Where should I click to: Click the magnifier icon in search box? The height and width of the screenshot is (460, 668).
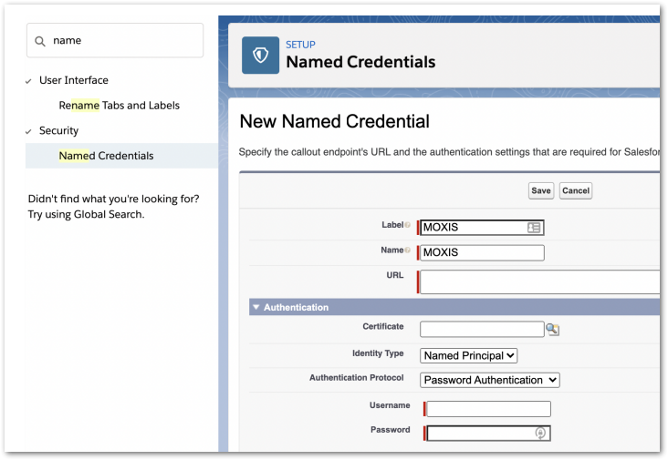40,41
